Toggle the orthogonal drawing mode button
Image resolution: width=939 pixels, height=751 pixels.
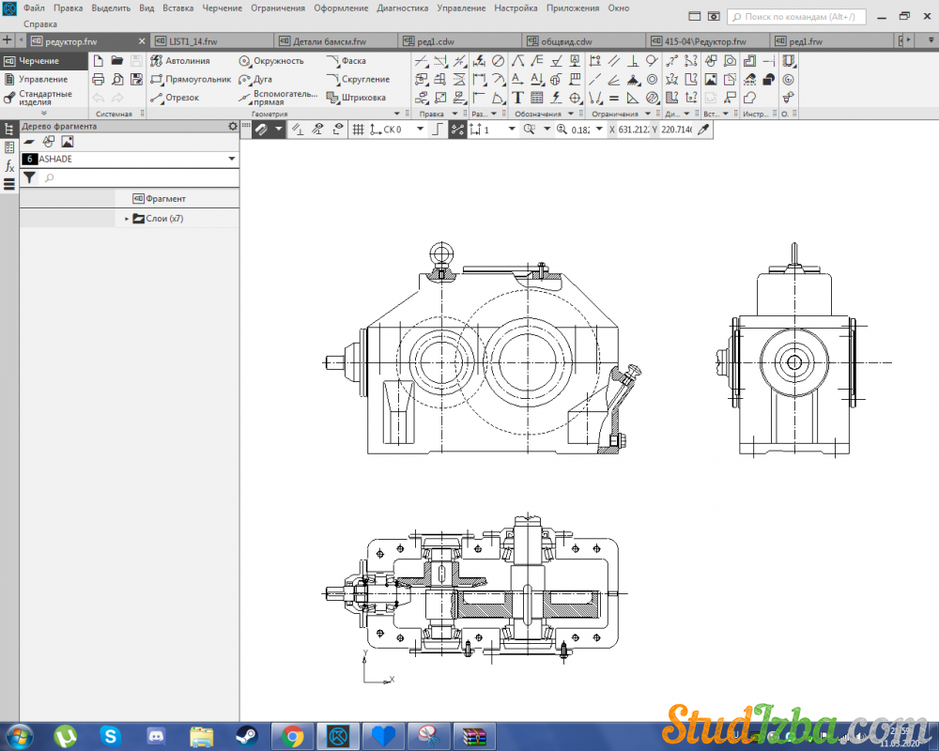(437, 130)
